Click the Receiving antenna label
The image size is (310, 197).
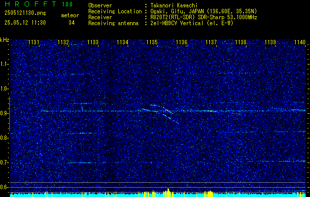coord(113,23)
